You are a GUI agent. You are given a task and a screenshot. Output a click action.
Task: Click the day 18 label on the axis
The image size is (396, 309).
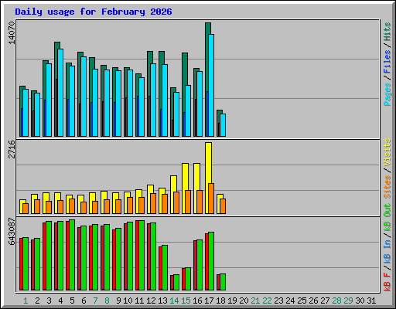click(x=220, y=301)
